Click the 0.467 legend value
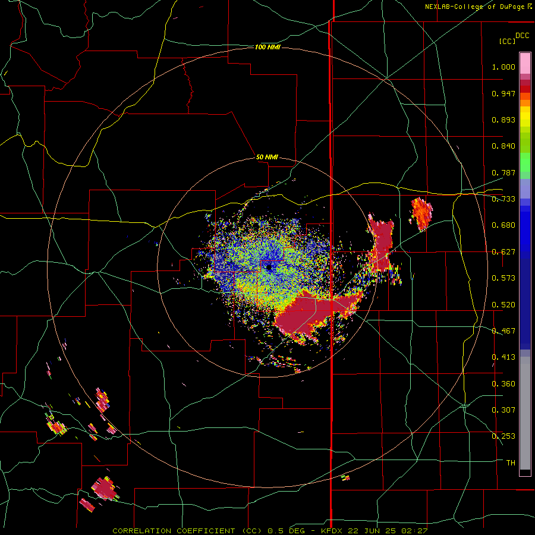The width and height of the screenshot is (535, 535). [503, 331]
